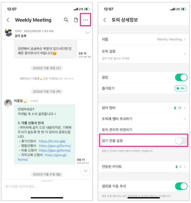Expand the pinned 공지 등록 announcement chevron

[88, 32]
